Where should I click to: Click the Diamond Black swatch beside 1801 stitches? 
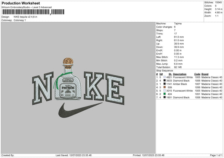(165, 97)
